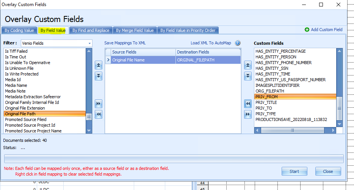This screenshot has width=354, height=190.
Task: Select PRIV_FROM custom field
Action: coord(295,97)
